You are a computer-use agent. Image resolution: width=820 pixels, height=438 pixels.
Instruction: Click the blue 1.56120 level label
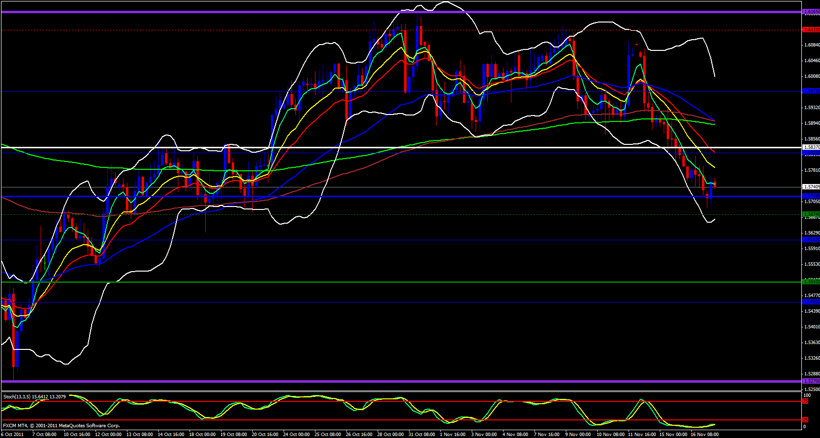[811, 240]
